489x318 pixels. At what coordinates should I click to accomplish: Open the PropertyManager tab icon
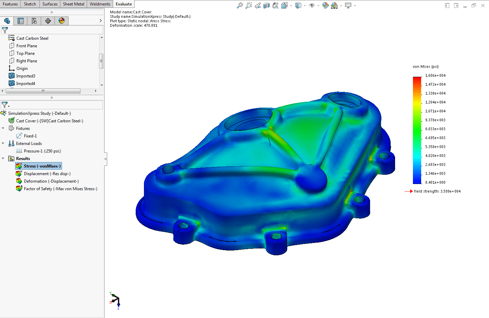pos(21,21)
